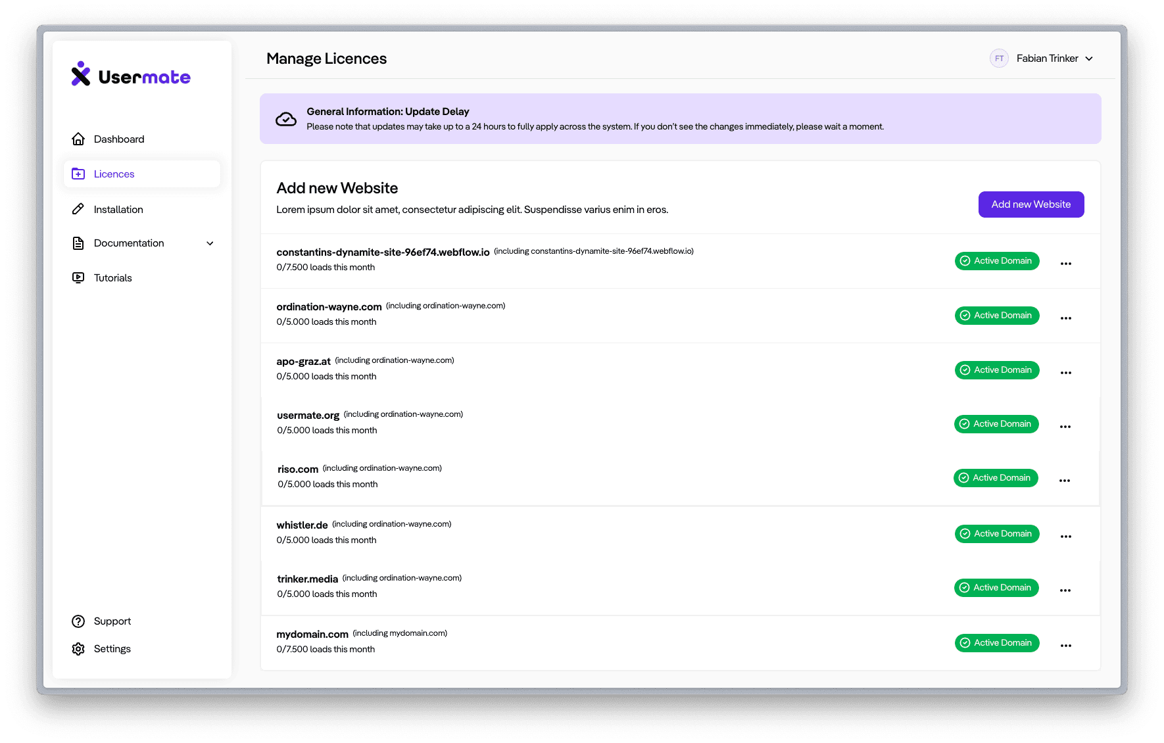Click Active Domain badge for usermate.org

point(996,424)
